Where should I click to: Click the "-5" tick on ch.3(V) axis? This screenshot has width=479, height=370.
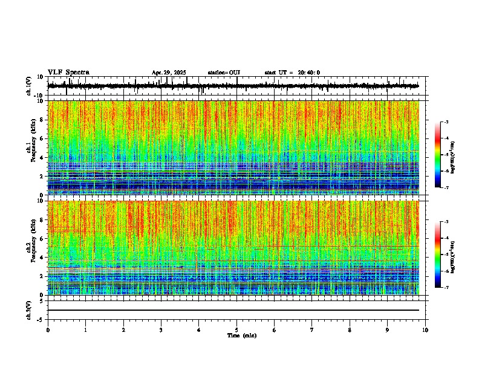coord(41,320)
